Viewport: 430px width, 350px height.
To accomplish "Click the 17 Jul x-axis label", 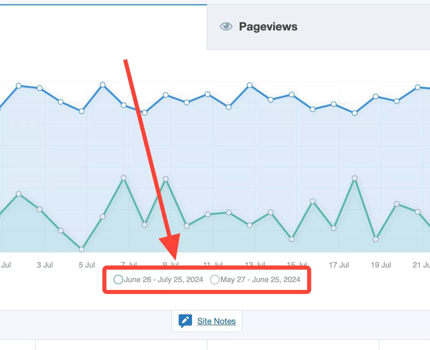I will click(x=339, y=265).
